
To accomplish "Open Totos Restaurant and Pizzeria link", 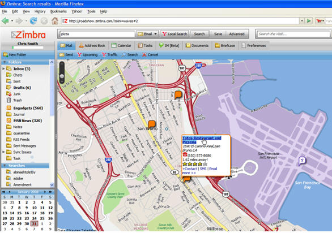I will tap(201, 140).
